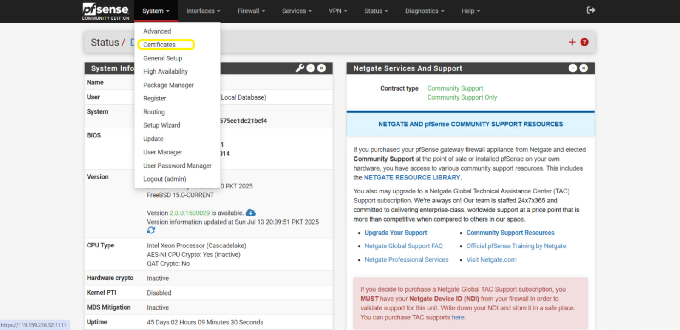Click the refresh version information icon
The image size is (680, 330).
(151, 230)
